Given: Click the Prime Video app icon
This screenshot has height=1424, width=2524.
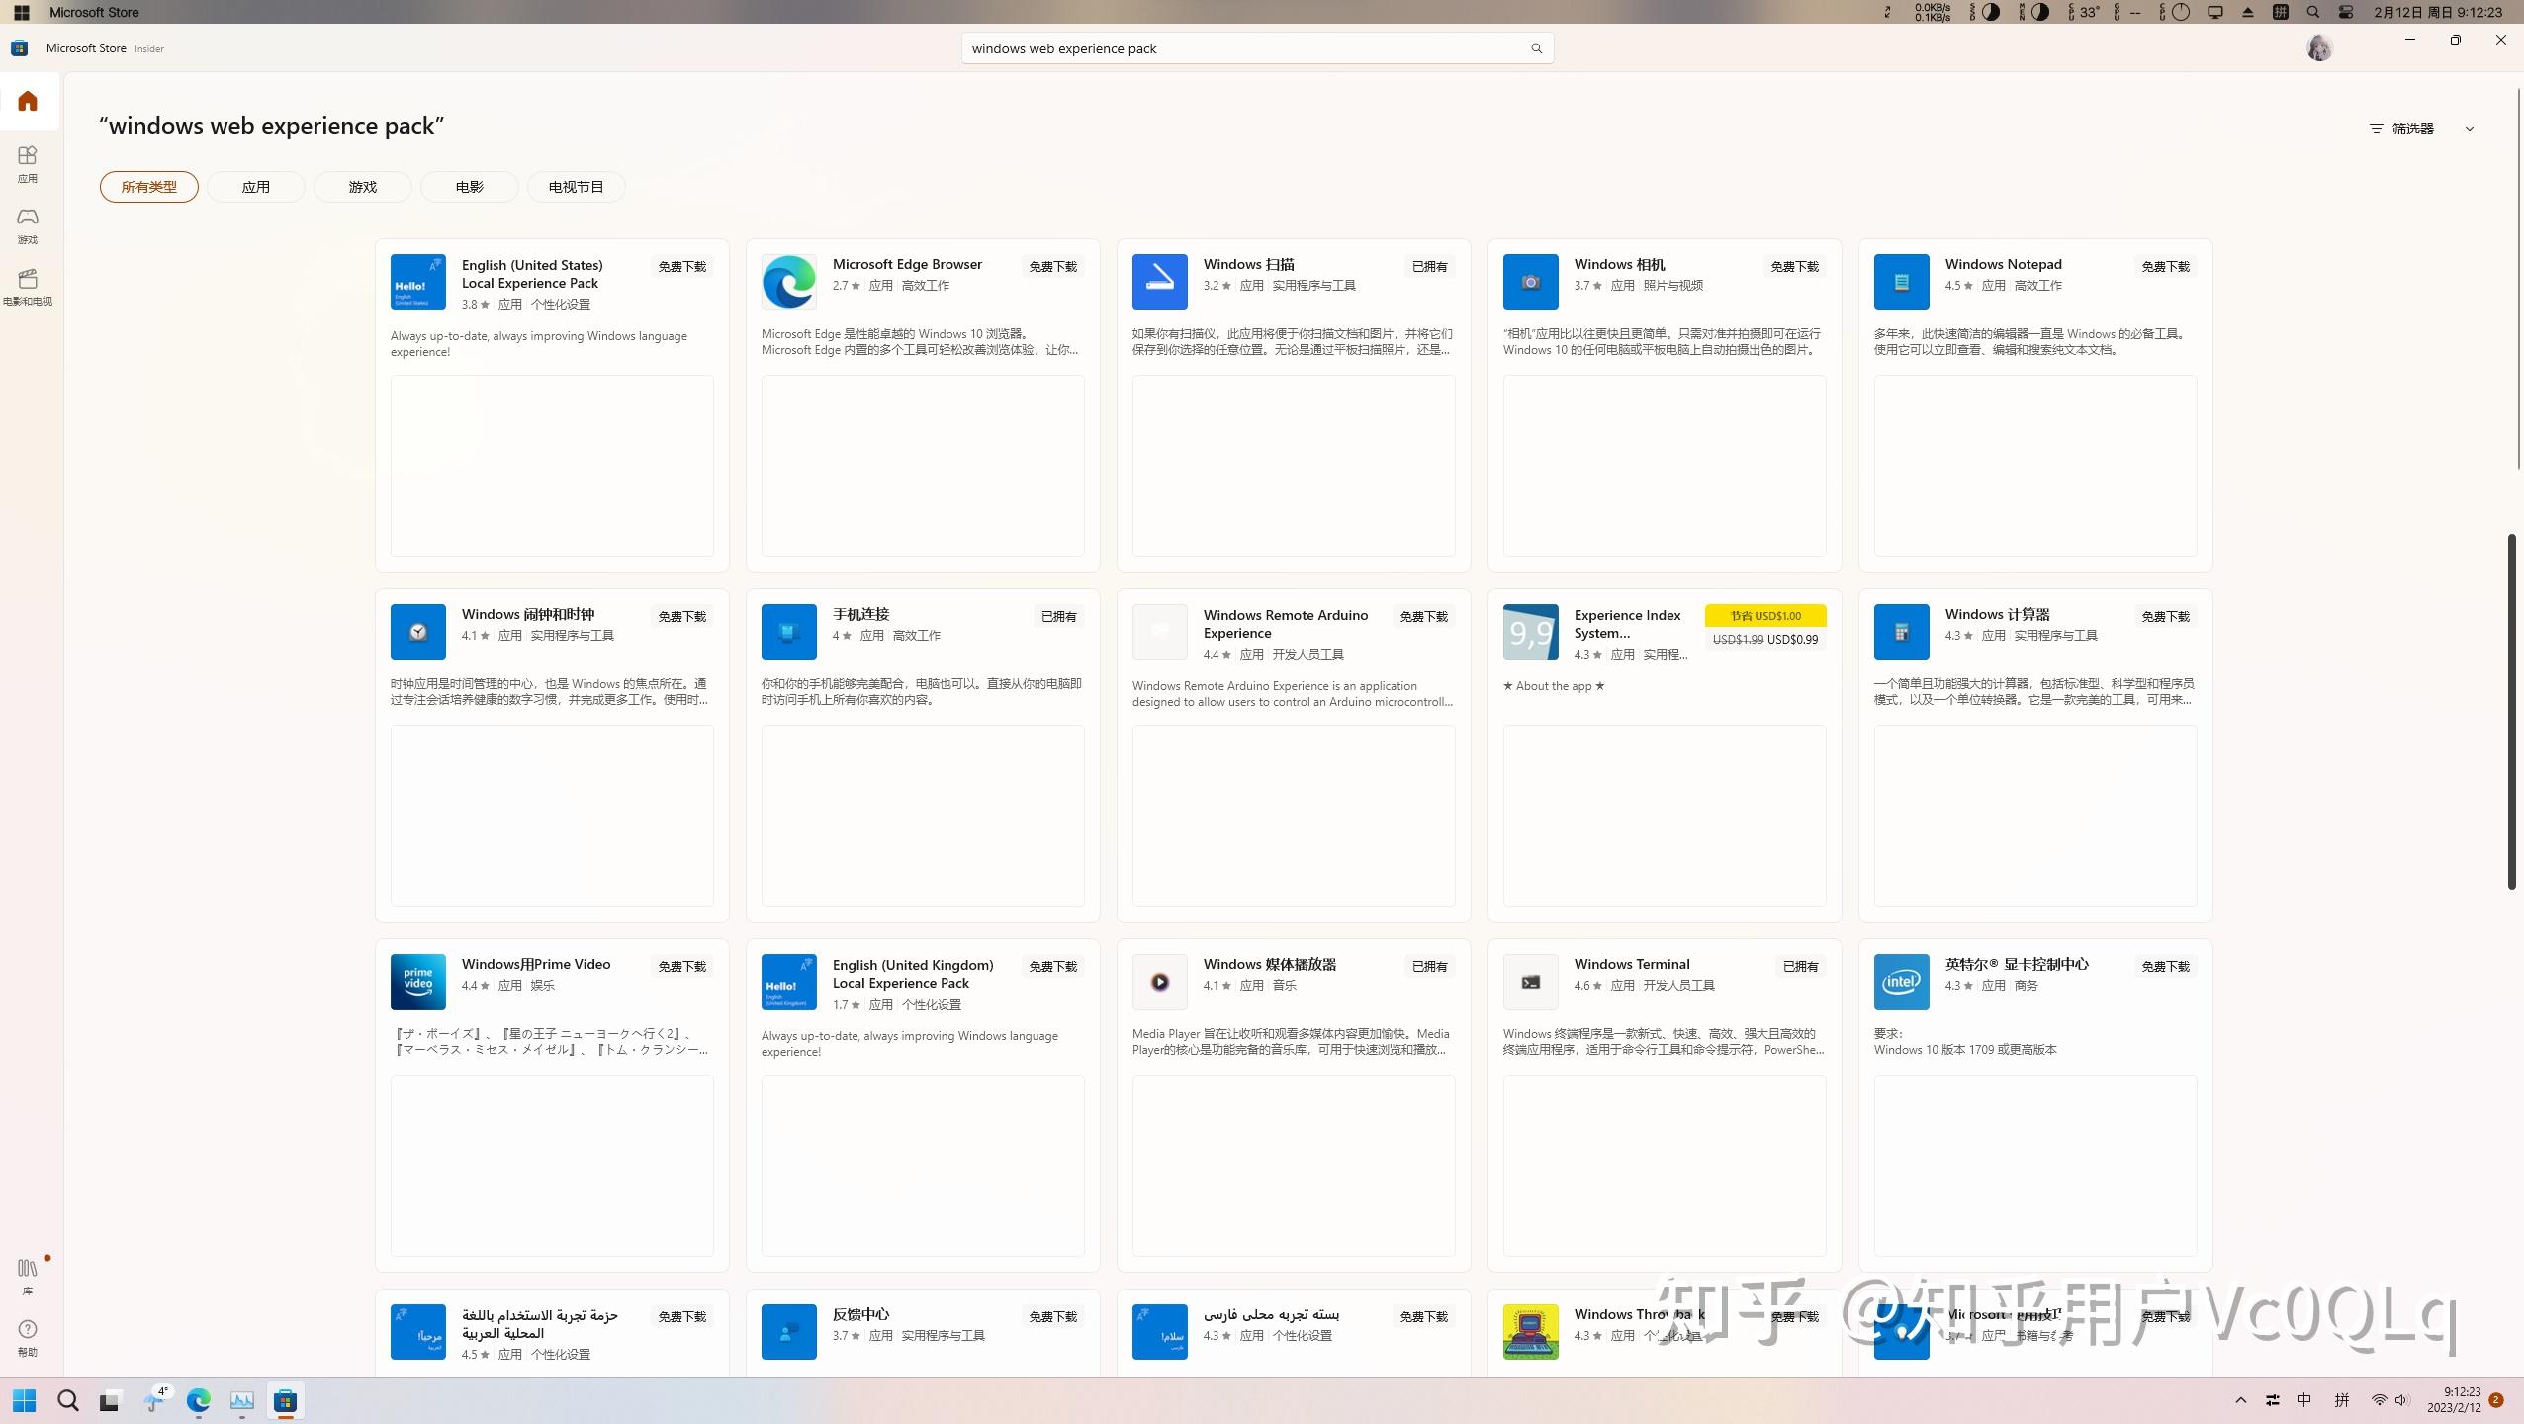Looking at the screenshot, I should (x=417, y=982).
